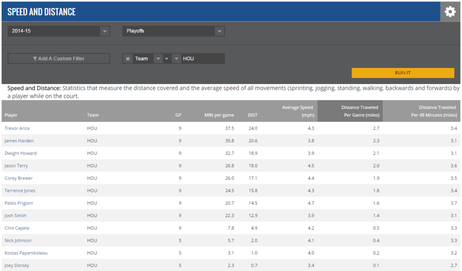462x271 pixels.
Task: Open Josh Smith player link
Action: [x=15, y=216]
